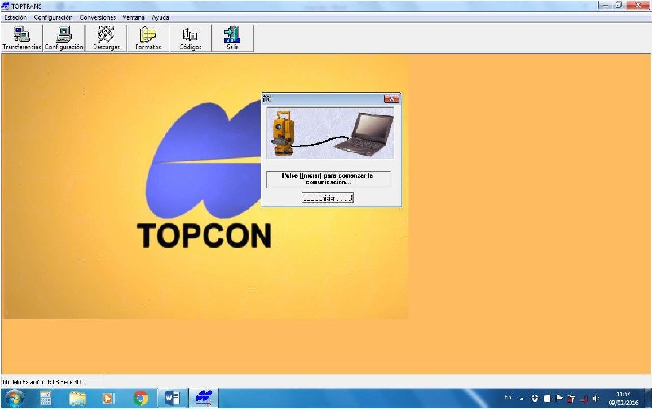Open Google Chrome from the taskbar
This screenshot has height=409, width=652.
pyautogui.click(x=141, y=399)
